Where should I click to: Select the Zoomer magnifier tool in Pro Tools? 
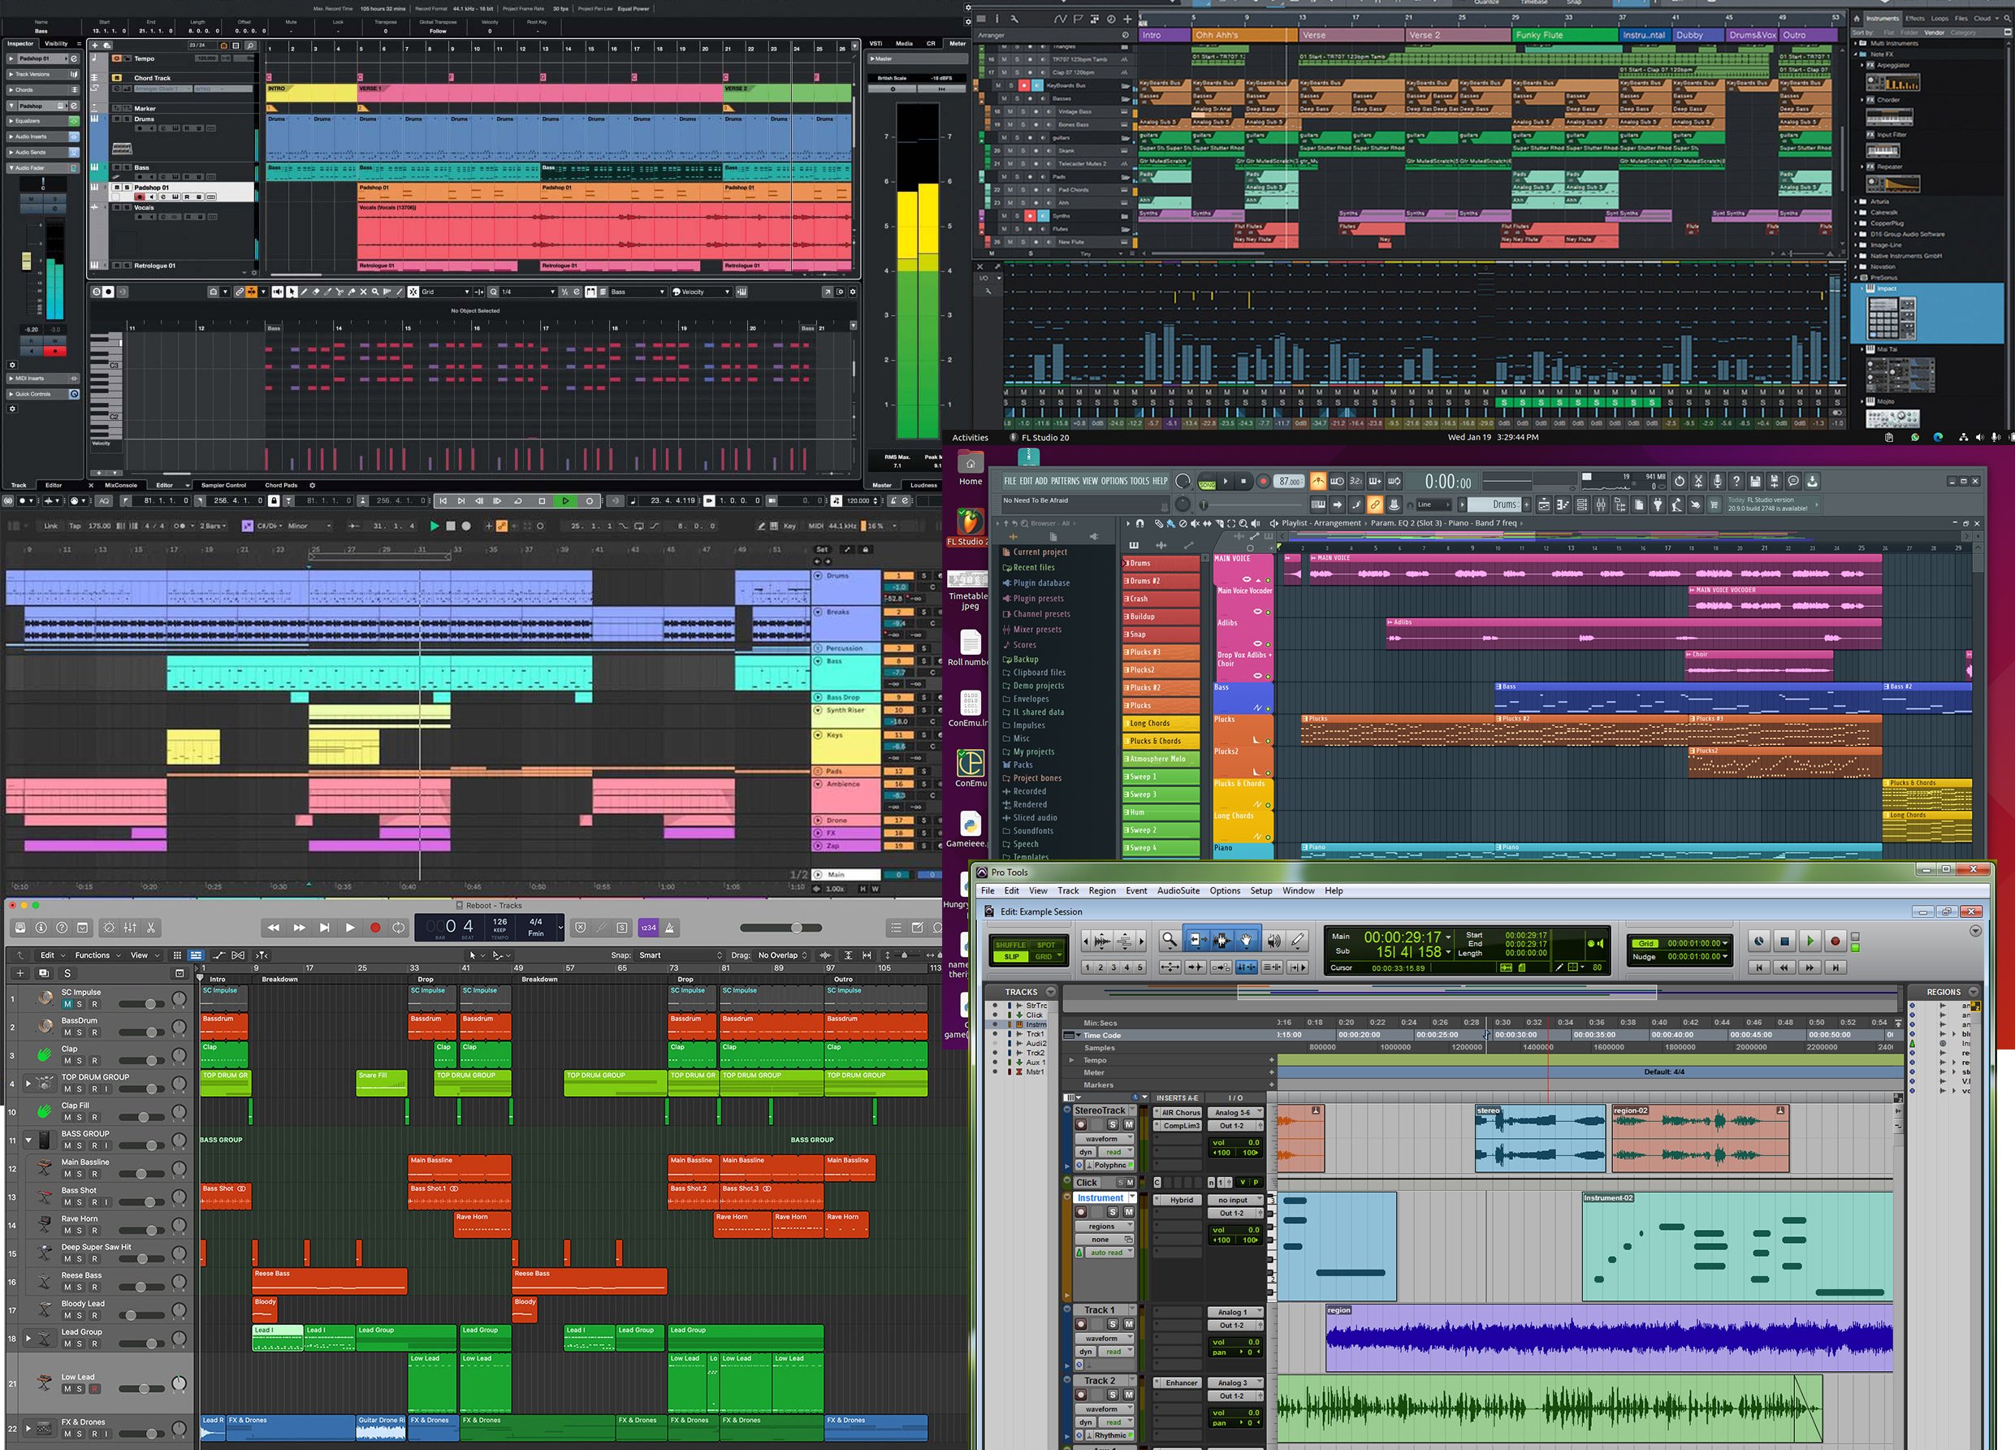coord(1170,940)
